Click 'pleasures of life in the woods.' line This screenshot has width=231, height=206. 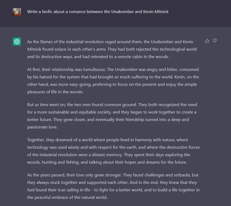(x=55, y=92)
